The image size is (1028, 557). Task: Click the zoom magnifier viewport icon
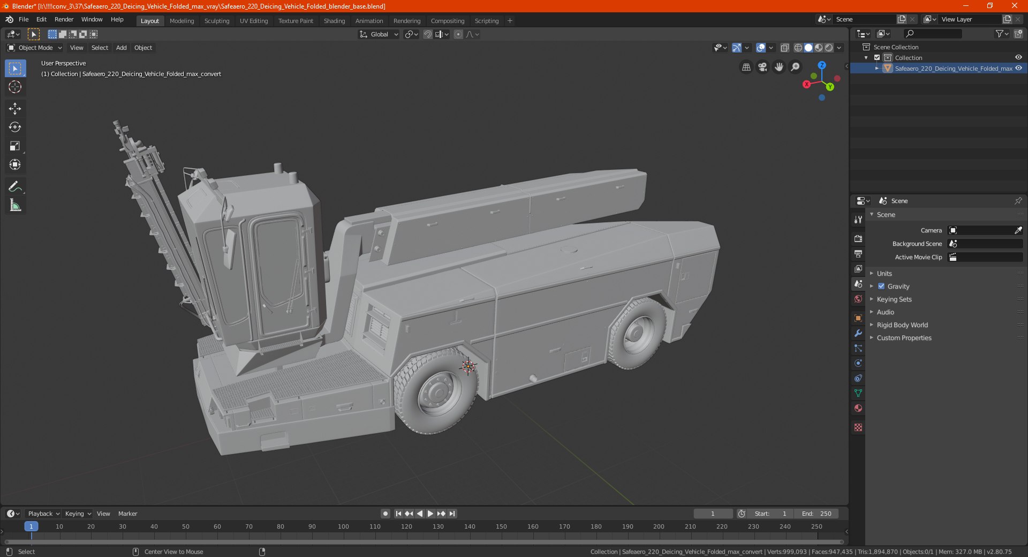[796, 67]
